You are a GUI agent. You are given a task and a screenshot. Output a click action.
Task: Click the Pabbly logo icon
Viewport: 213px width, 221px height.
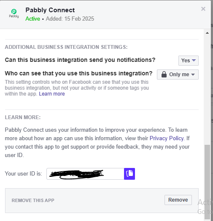click(x=14, y=13)
